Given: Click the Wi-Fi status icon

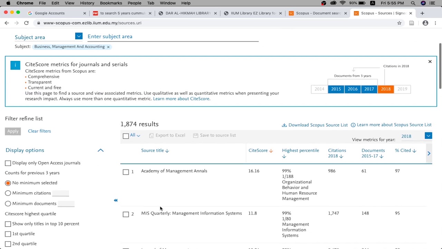Looking at the screenshot, I should tap(343, 3).
